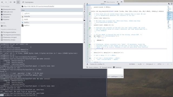Open Корзина in places panel
This screenshot has width=173, height=97.
(x=5, y=19)
